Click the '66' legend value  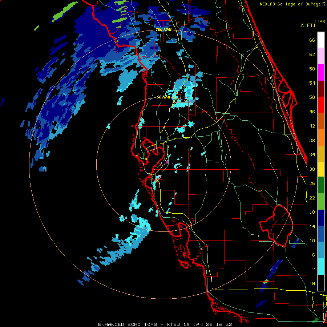312,40
